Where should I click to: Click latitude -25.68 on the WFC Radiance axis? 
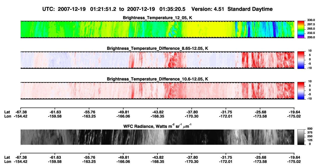point(260,157)
